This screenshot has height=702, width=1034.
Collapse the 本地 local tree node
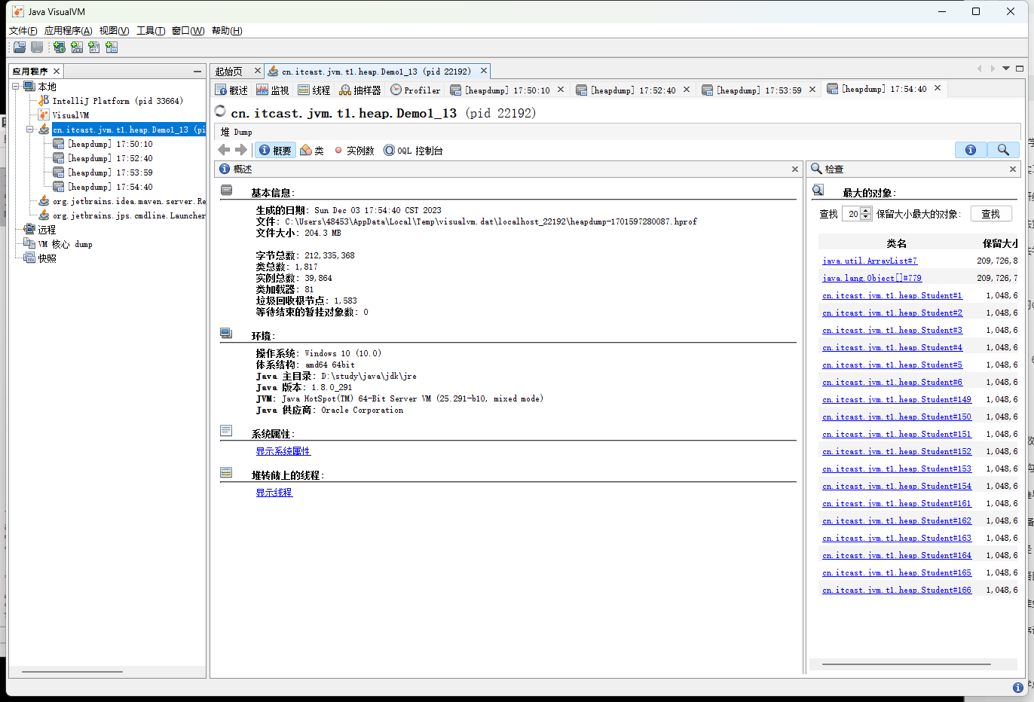click(16, 87)
